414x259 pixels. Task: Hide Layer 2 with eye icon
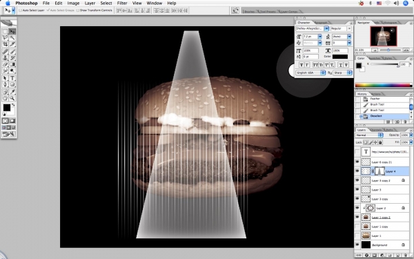pos(357,208)
